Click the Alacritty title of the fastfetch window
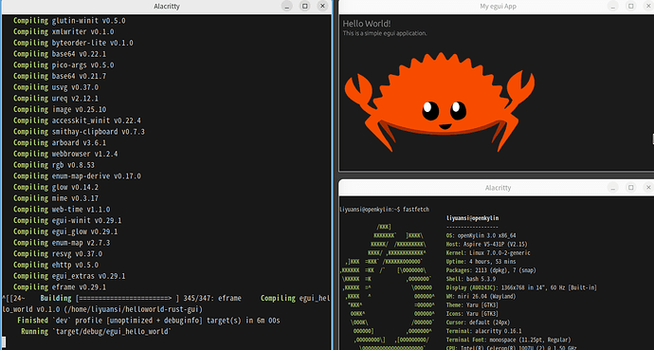The width and height of the screenshot is (654, 350). pos(498,188)
